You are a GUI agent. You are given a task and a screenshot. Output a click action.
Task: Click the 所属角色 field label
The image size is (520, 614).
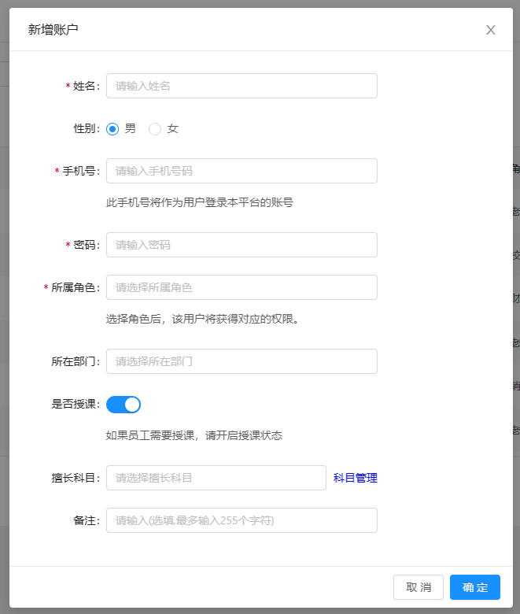coord(76,288)
